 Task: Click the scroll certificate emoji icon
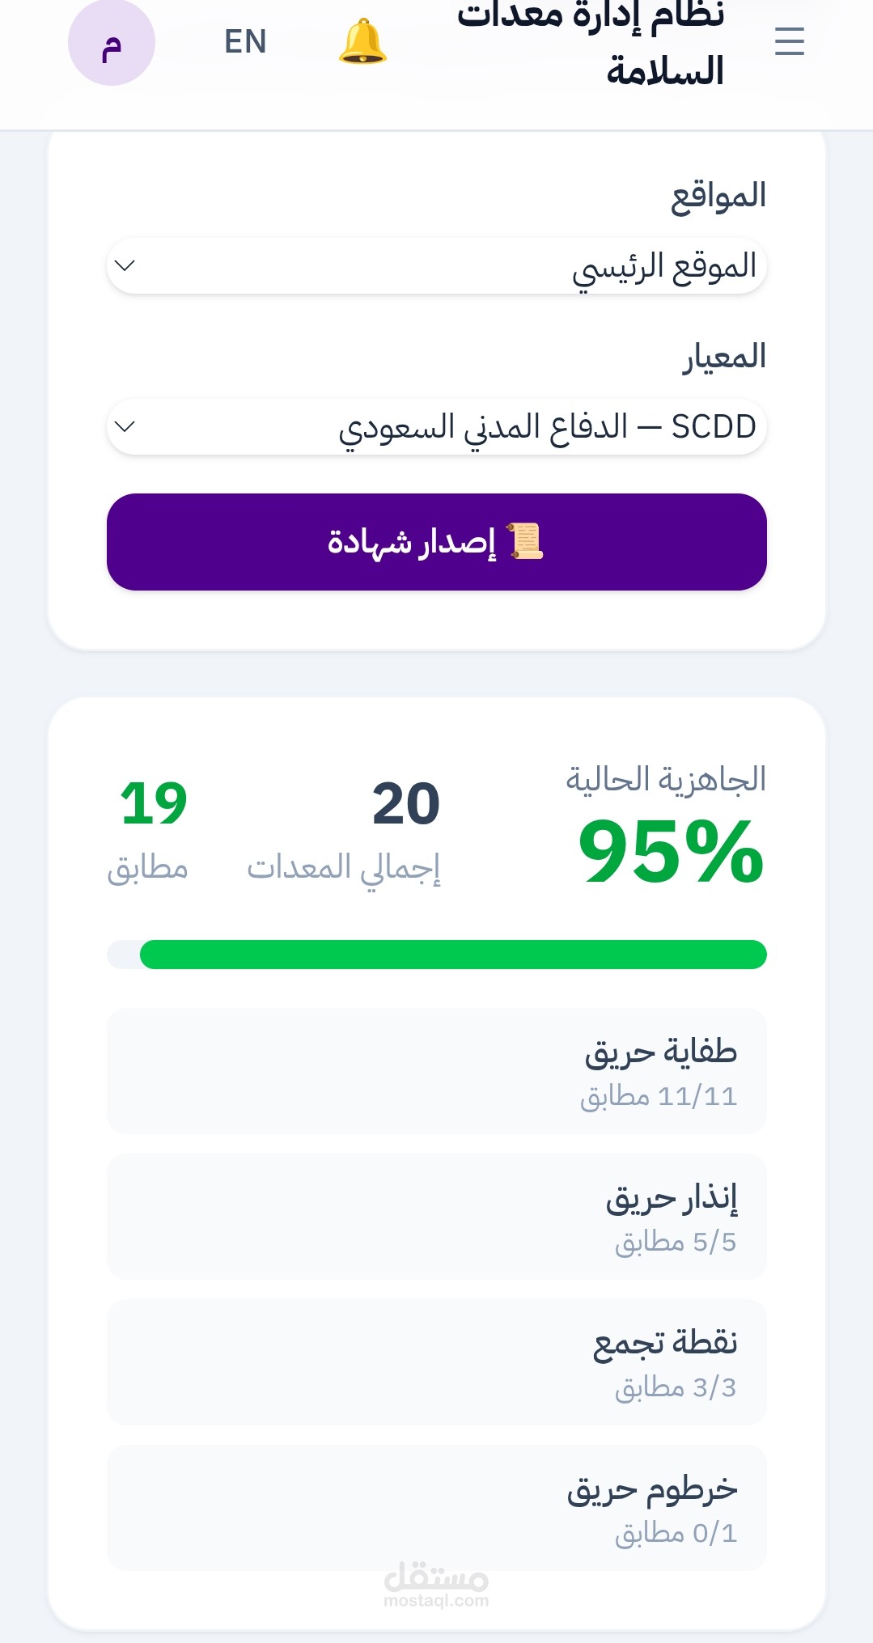point(525,541)
